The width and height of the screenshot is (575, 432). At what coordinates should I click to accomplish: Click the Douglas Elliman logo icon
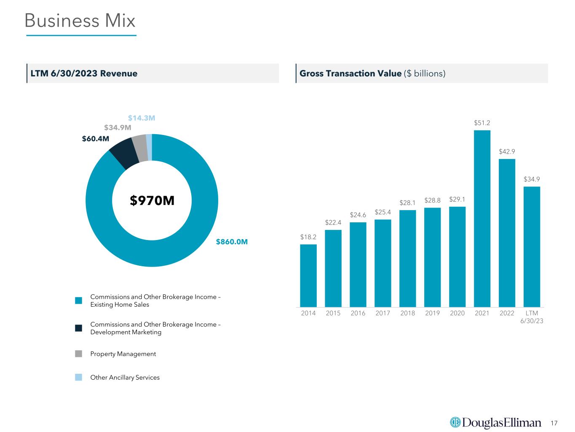click(456, 422)
